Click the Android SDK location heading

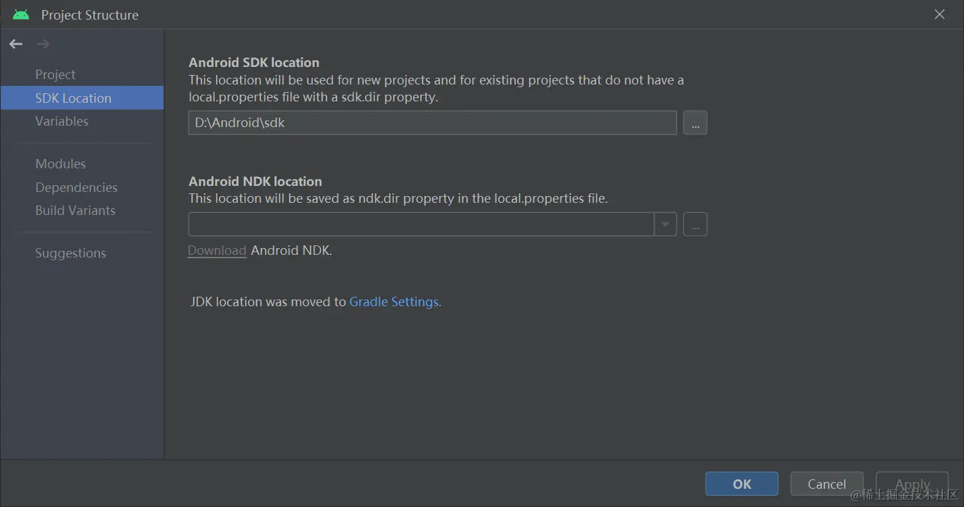(254, 62)
